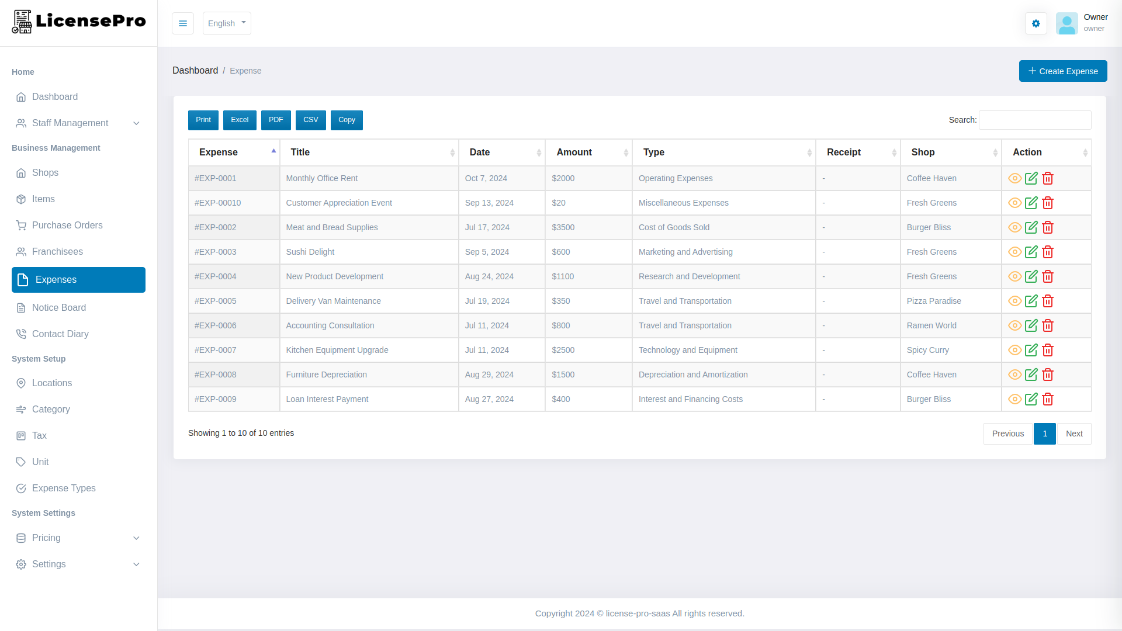1122x631 pixels.
Task: Export the table using Excel button
Action: point(240,120)
